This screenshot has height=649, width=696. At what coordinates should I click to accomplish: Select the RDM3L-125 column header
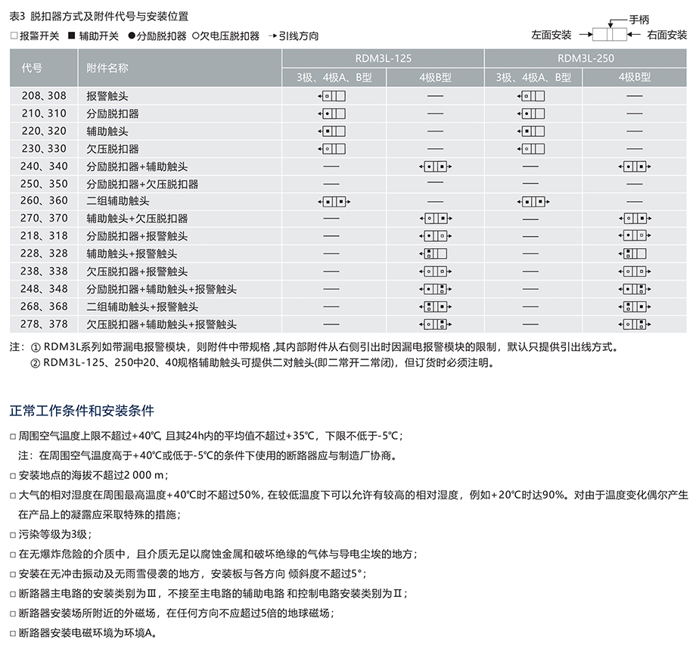click(x=384, y=57)
